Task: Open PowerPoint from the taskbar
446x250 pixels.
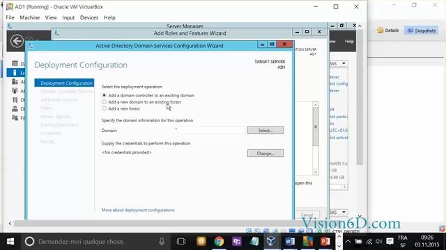Action: [325, 242]
